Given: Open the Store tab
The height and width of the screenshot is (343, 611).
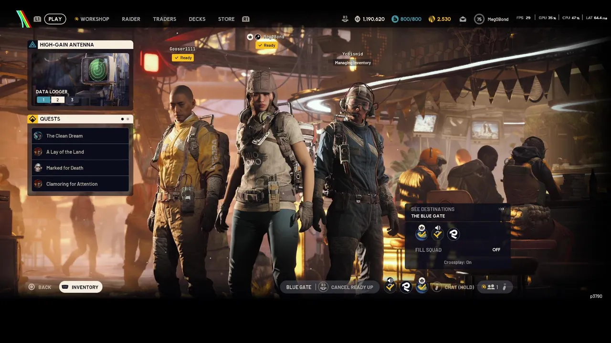Looking at the screenshot, I should pyautogui.click(x=226, y=19).
